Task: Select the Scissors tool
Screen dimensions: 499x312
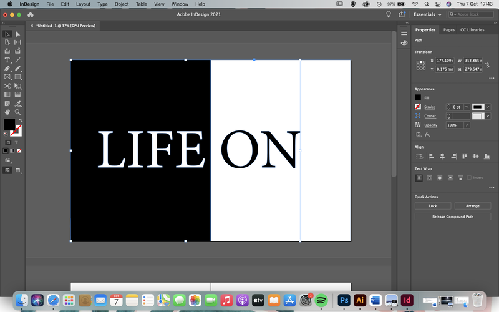Action: (x=7, y=86)
